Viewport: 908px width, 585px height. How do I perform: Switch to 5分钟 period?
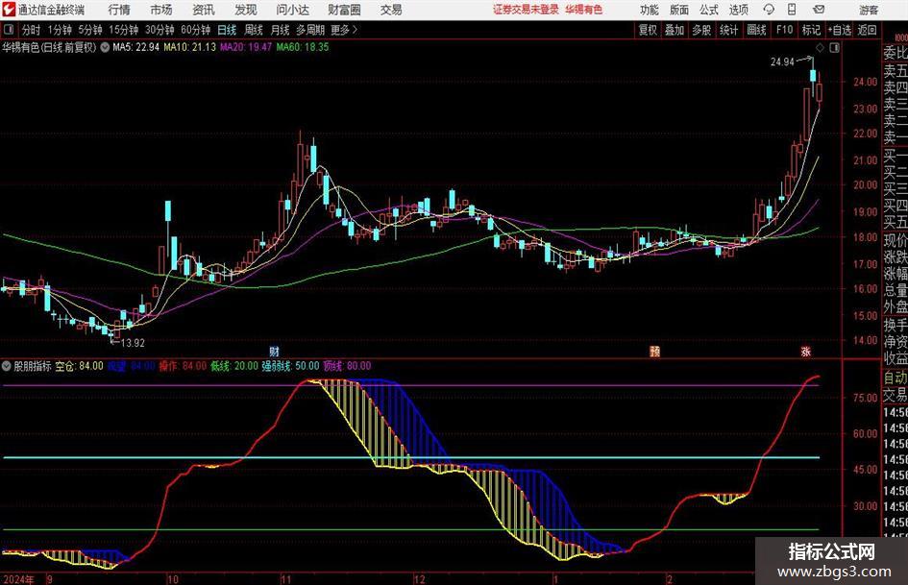90,30
